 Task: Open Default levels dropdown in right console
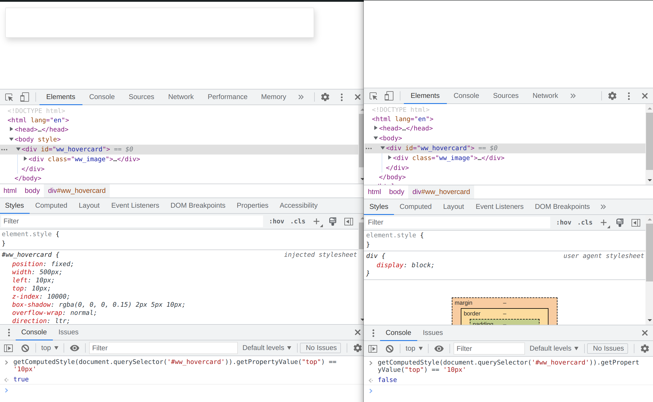point(554,349)
